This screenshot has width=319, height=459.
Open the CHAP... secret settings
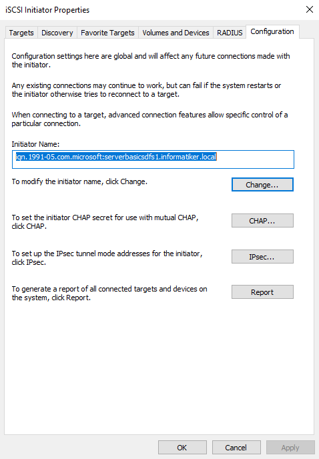(262, 221)
